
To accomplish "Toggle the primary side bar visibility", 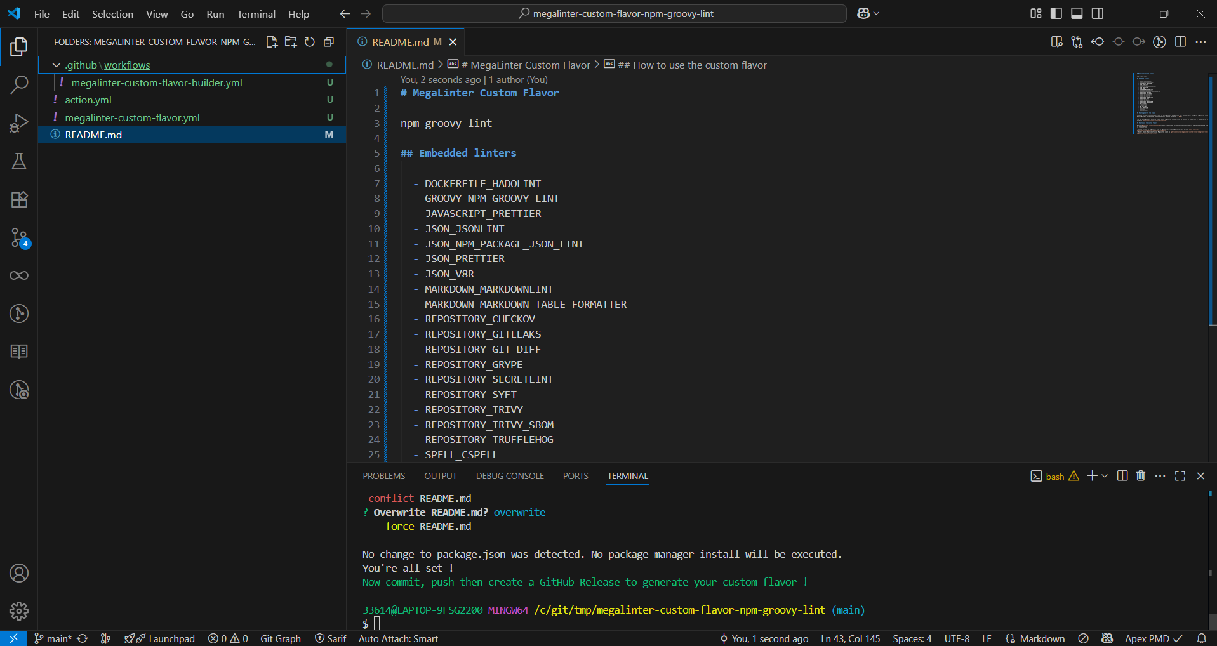I will 1056,13.
